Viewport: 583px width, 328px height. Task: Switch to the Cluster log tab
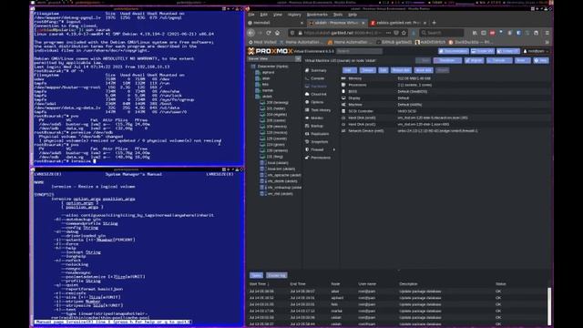pyautogui.click(x=277, y=275)
